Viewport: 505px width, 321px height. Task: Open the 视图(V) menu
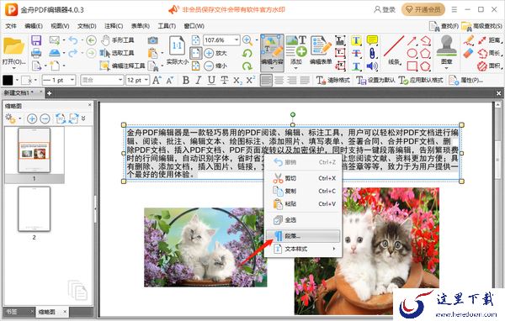point(60,26)
